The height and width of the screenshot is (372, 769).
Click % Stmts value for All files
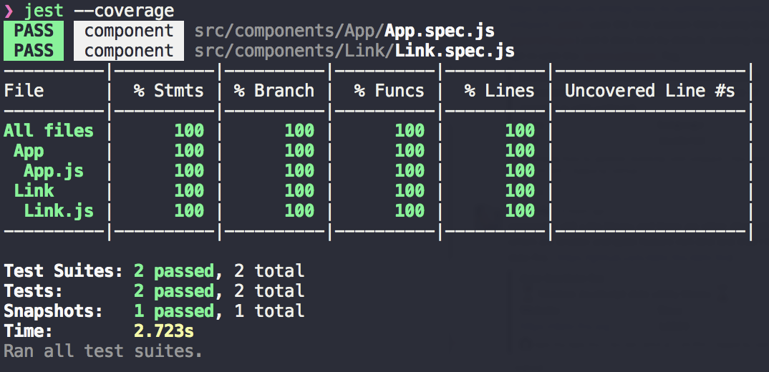click(x=189, y=131)
